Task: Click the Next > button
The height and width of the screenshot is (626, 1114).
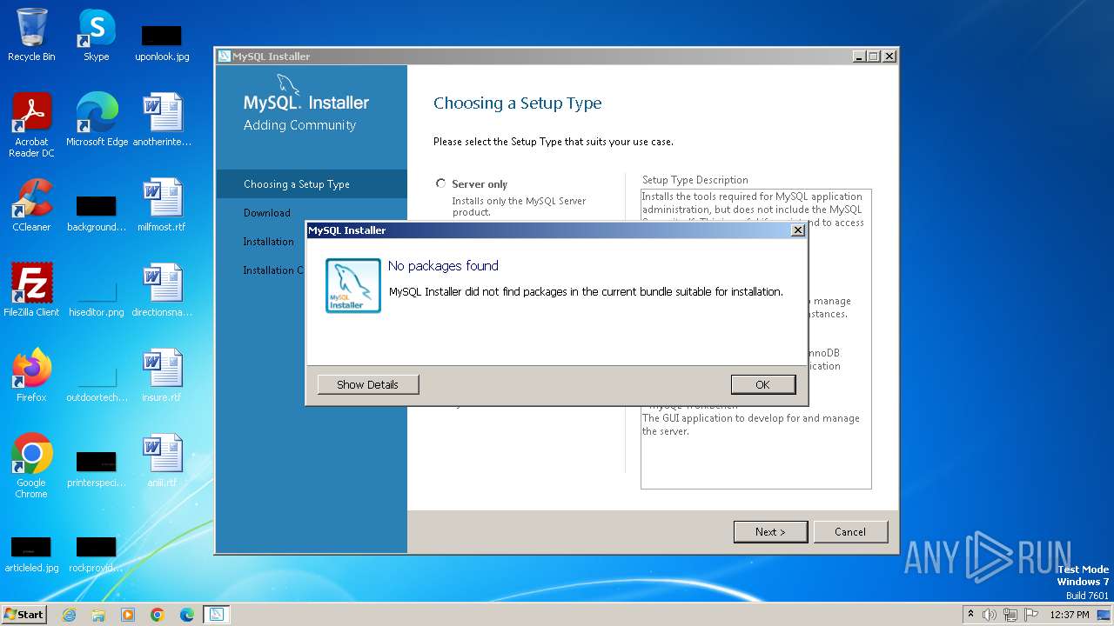Action: 770,531
